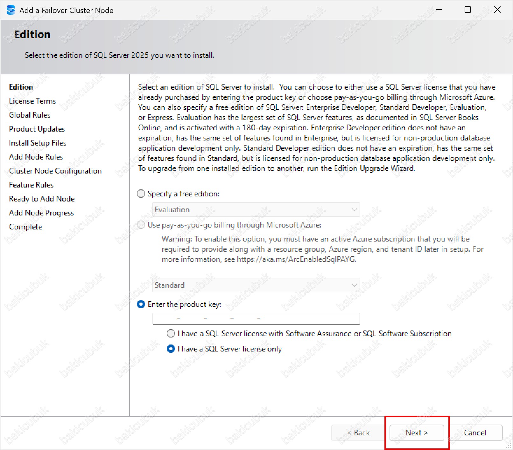Close the Add a Failover Cluster Node dialog

[x=497, y=10]
